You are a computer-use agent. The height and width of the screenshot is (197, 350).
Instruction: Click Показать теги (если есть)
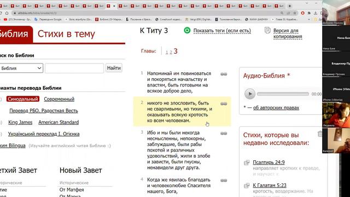pyautogui.click(x=222, y=31)
